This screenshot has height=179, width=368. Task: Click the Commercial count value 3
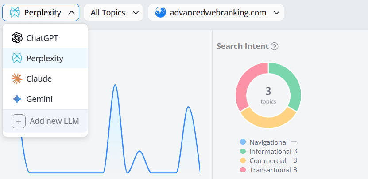click(295, 160)
